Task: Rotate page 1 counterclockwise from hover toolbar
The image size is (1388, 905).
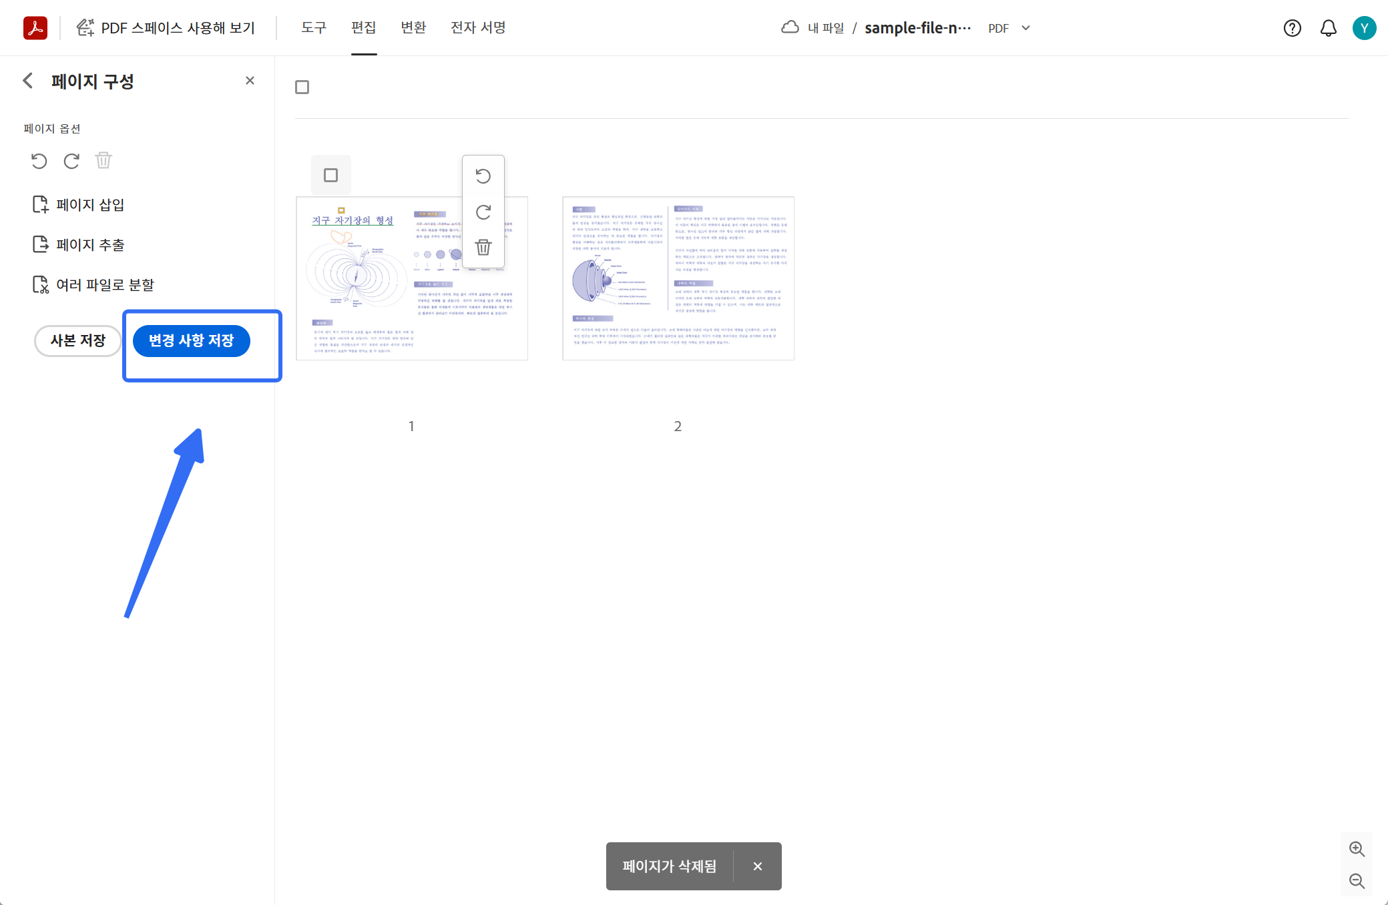Action: coord(483,176)
